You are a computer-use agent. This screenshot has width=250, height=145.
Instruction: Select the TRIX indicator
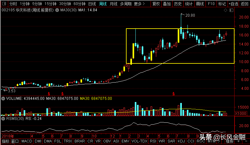point(68,141)
